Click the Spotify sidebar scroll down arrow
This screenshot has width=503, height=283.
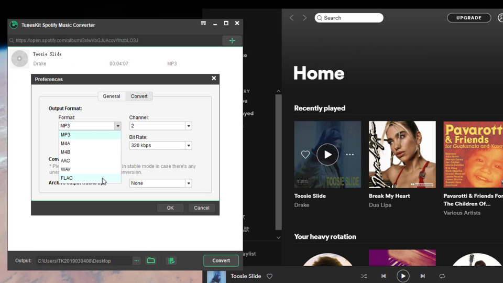[278, 238]
